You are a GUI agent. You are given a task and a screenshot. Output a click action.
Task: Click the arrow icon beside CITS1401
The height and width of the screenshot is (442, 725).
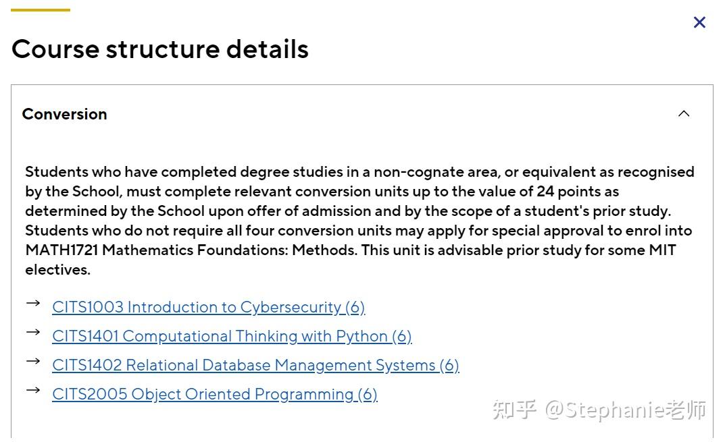(32, 332)
